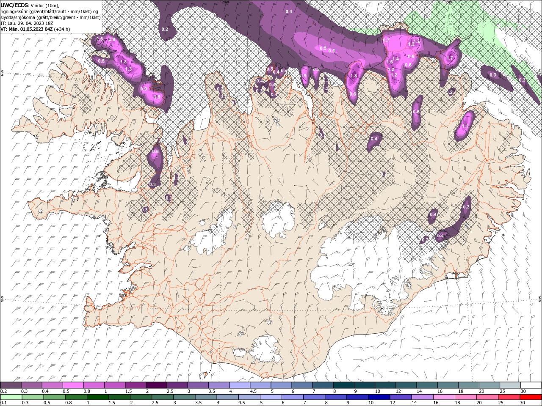Viewport: 542px width, 406px height.
Task: Pick the palest green lower swatch between 0.1 and 0.3
Action: point(11,397)
